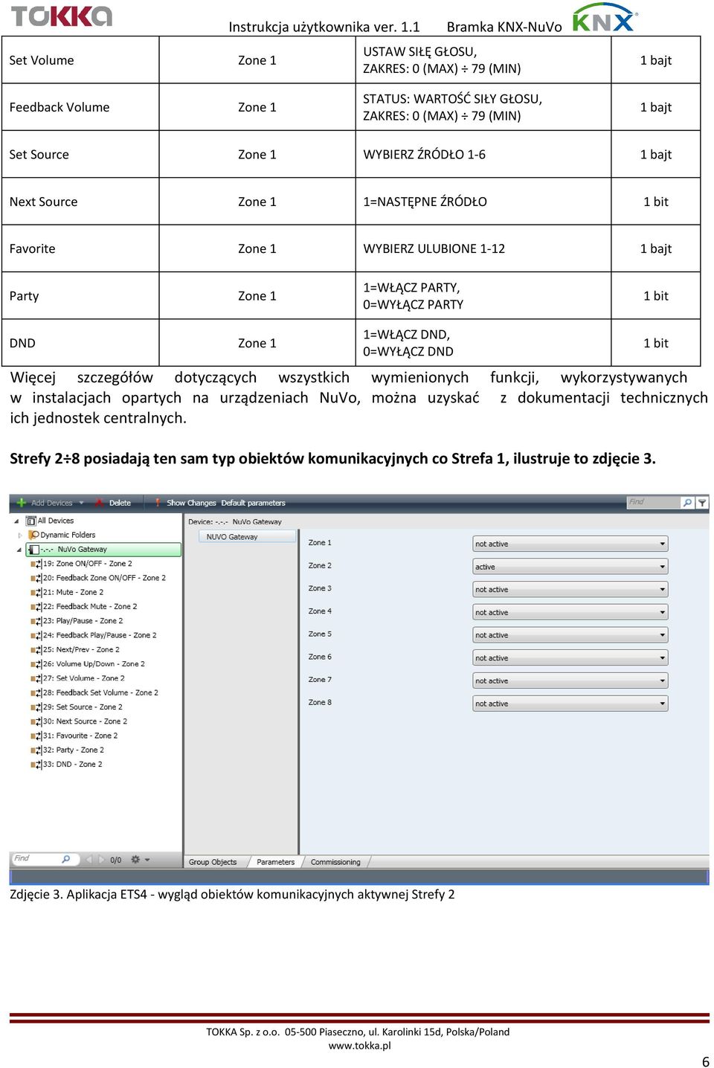Click the Show Changes button label

tap(191, 503)
